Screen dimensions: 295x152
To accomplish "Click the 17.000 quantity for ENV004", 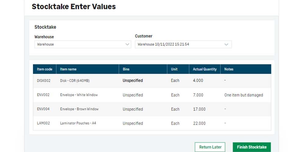I will pyautogui.click(x=199, y=109).
